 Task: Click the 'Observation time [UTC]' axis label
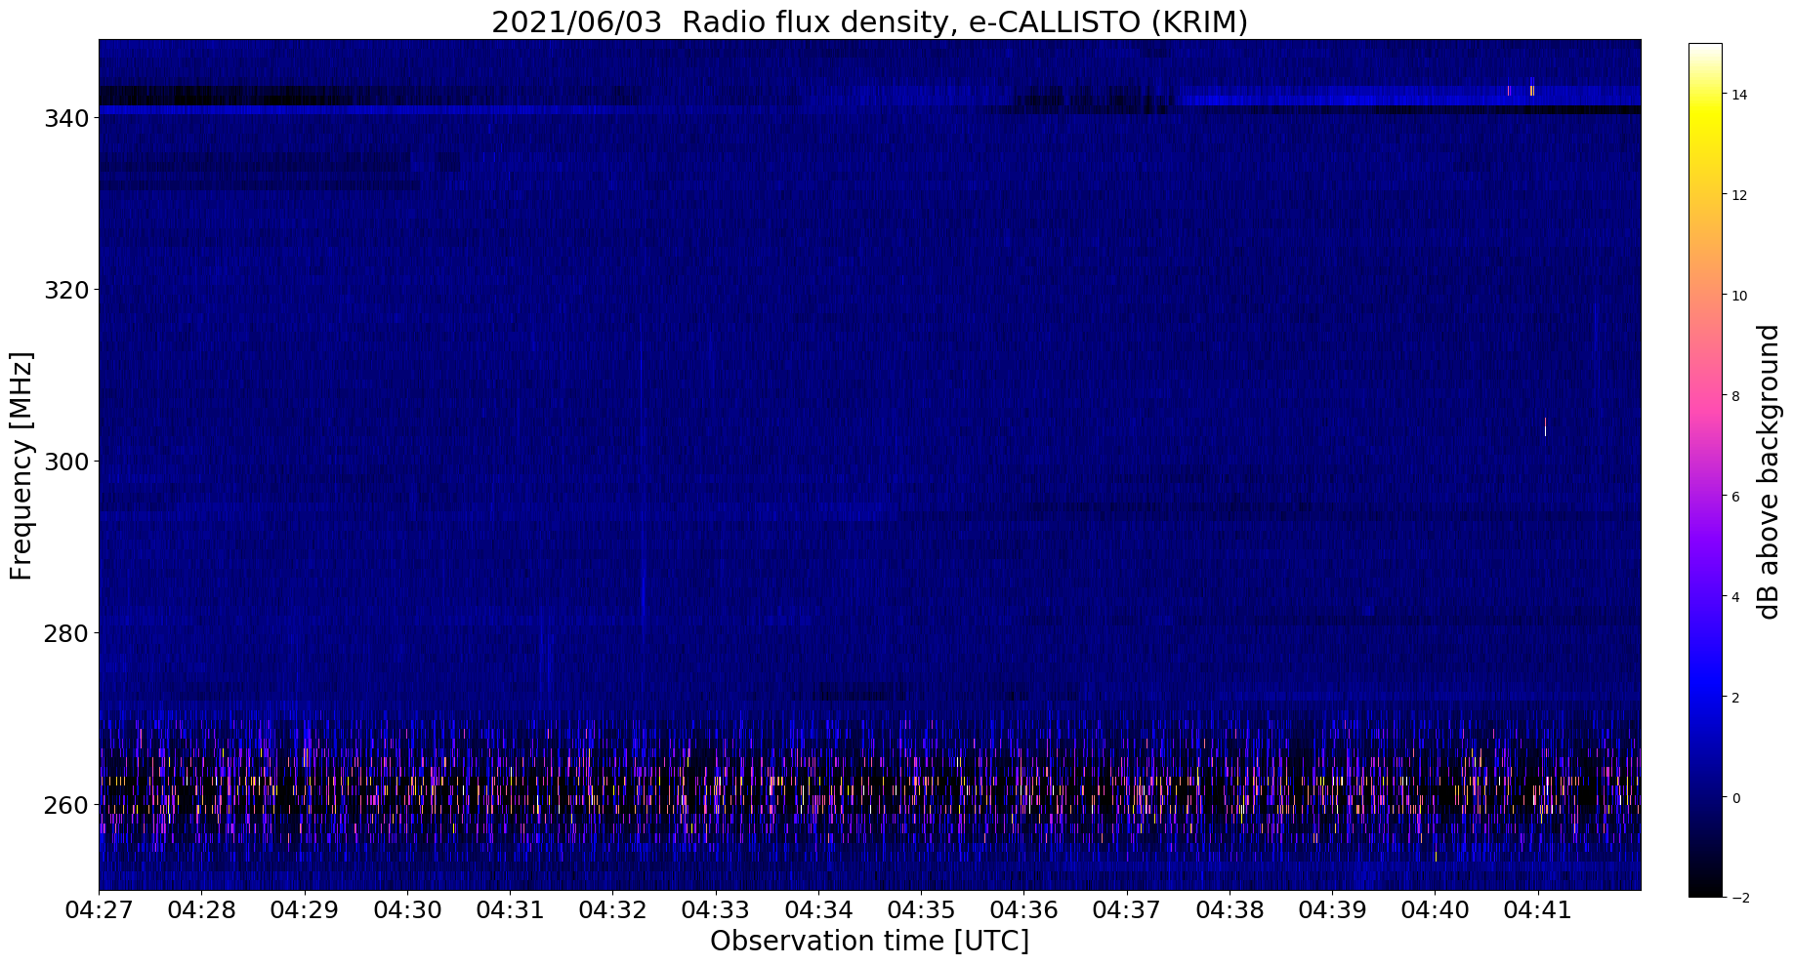tap(869, 942)
